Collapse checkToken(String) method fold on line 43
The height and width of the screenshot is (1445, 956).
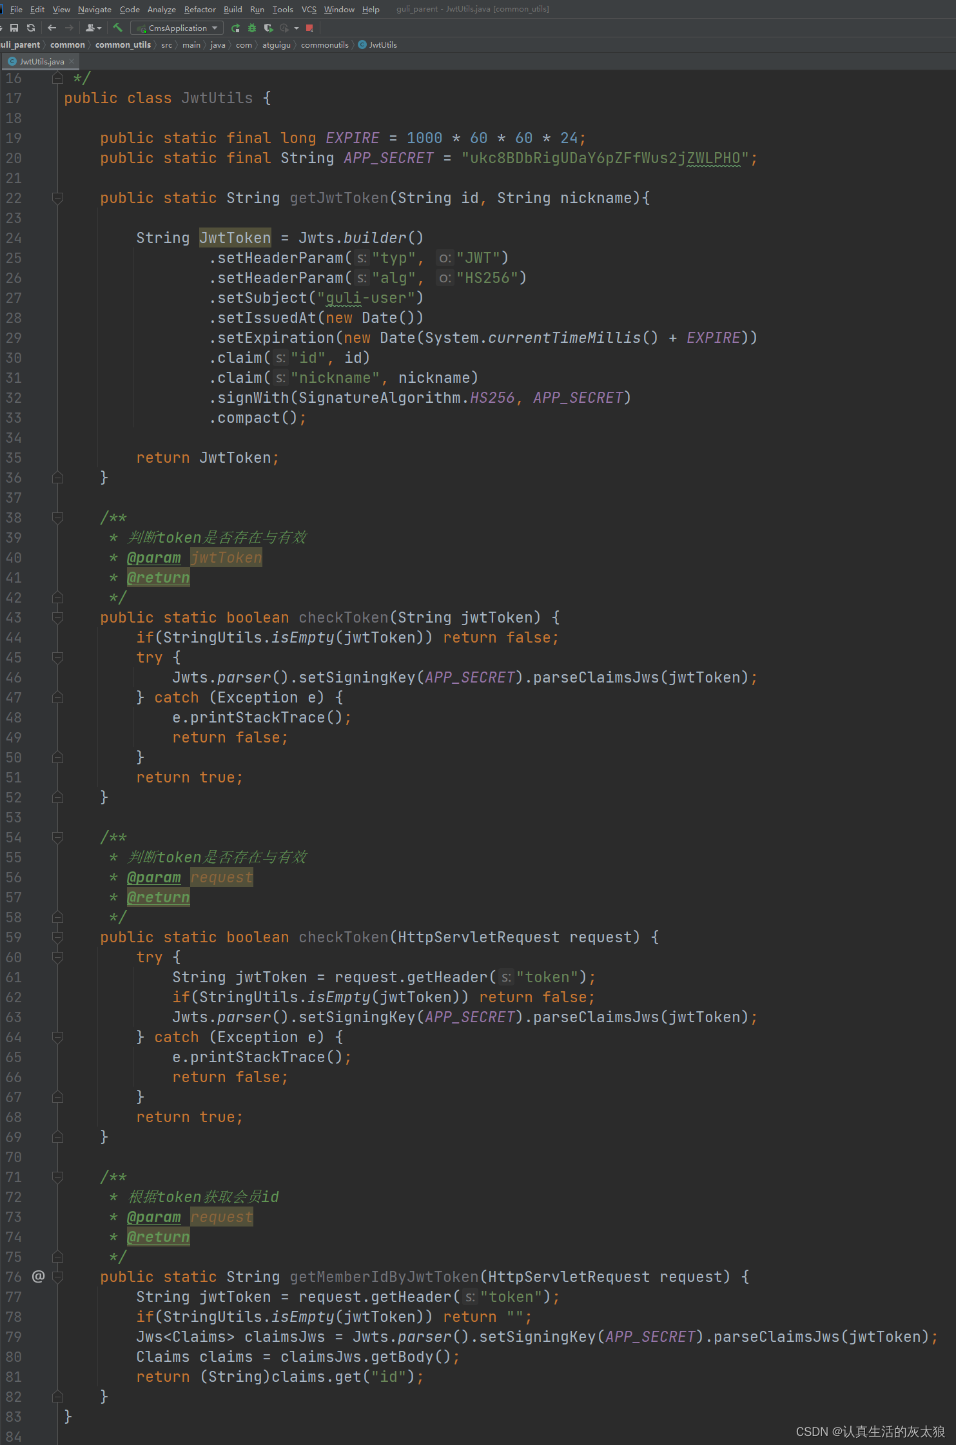[x=57, y=617]
